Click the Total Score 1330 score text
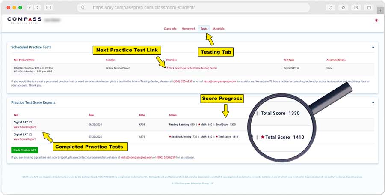 click(x=225, y=124)
